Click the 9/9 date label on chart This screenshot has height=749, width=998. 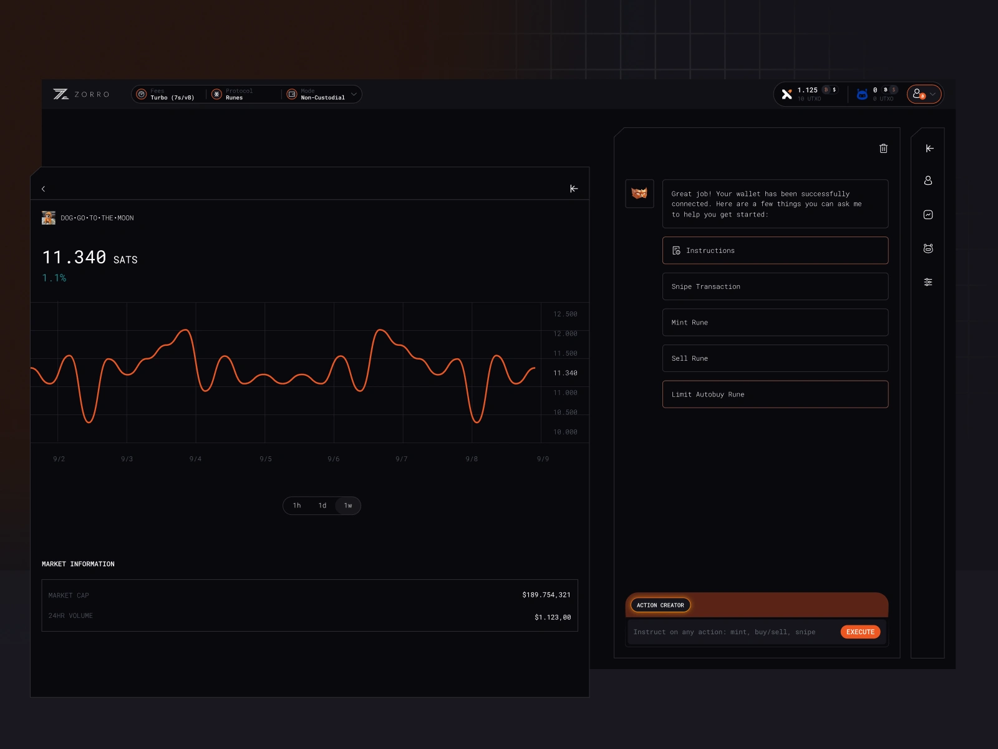[543, 459]
